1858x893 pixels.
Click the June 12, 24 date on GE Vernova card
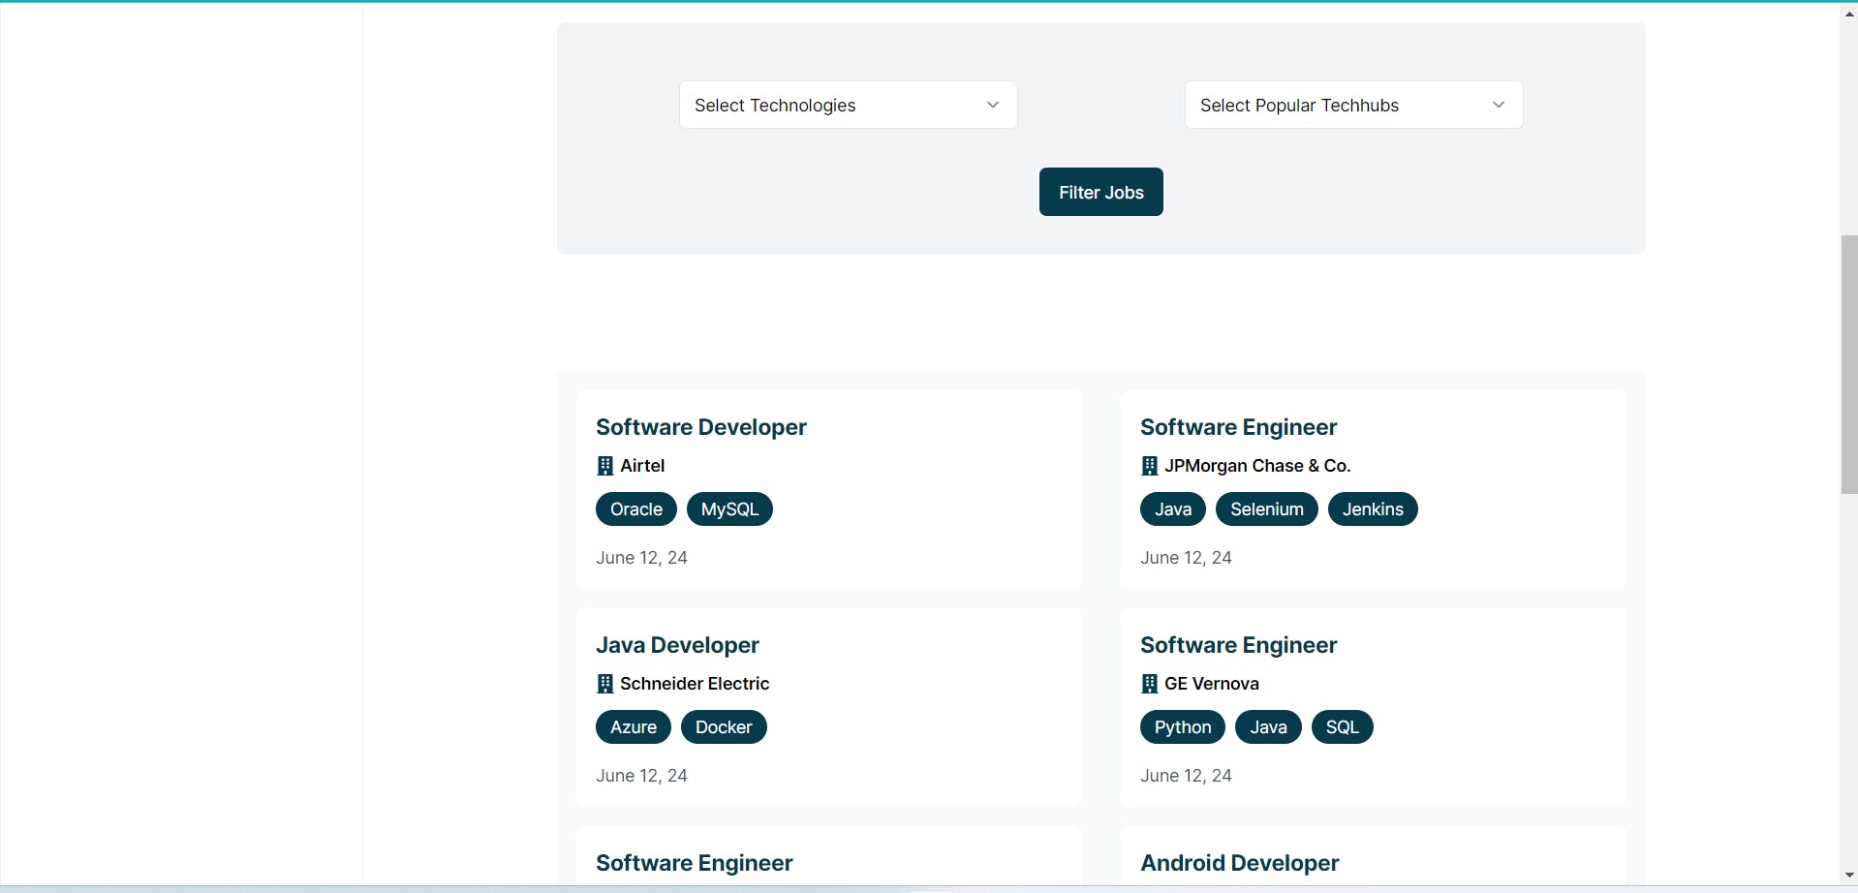(1186, 776)
